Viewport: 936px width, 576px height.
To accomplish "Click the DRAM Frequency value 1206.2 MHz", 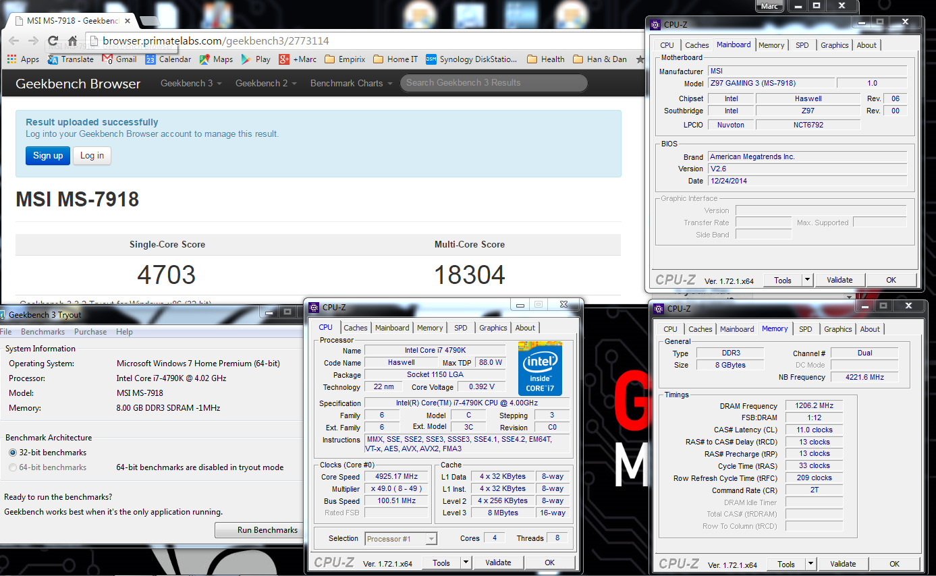I will pyautogui.click(x=814, y=406).
